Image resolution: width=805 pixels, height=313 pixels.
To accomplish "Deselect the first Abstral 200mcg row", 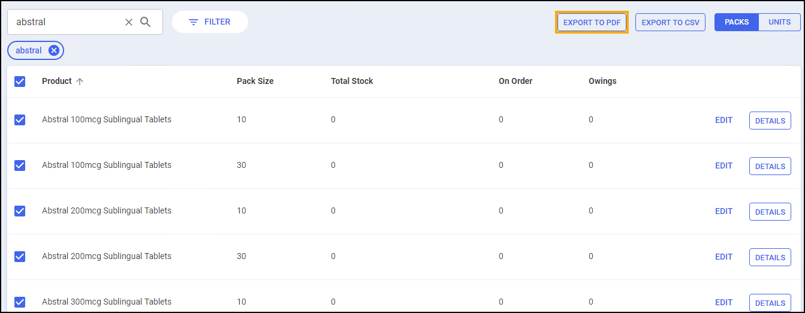I will pyautogui.click(x=20, y=211).
